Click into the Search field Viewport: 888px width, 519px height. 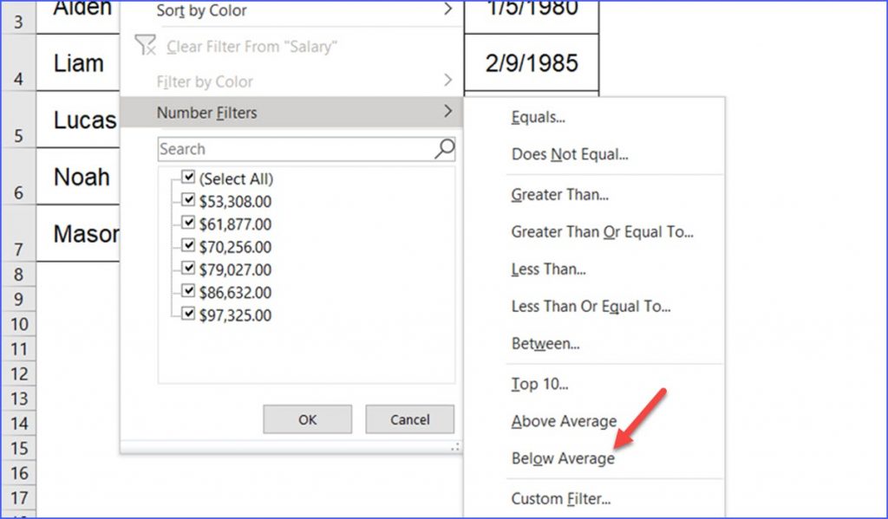tap(295, 149)
